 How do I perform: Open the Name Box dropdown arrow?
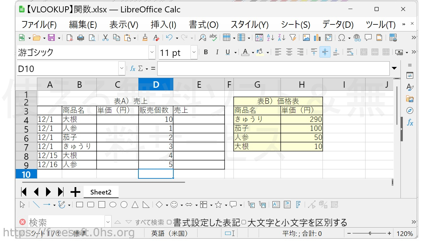pos(122,69)
